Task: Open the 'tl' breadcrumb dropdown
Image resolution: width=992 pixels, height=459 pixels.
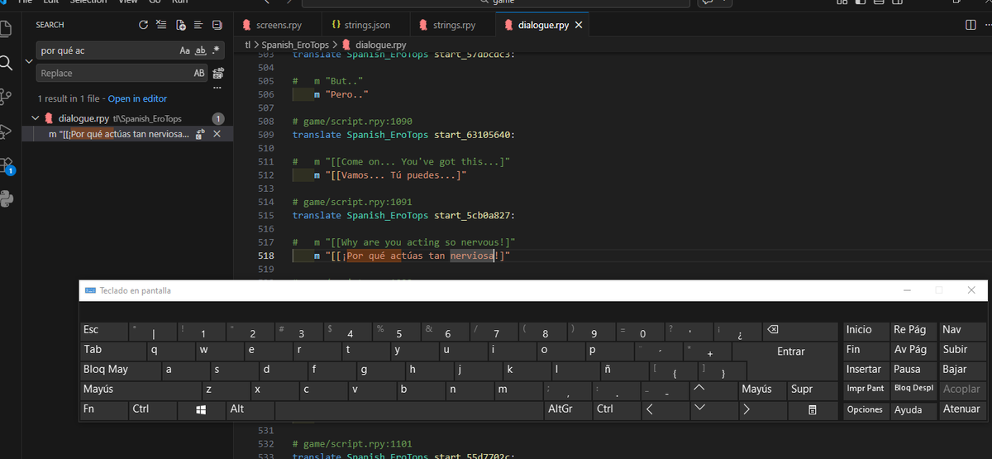Action: tap(248, 44)
